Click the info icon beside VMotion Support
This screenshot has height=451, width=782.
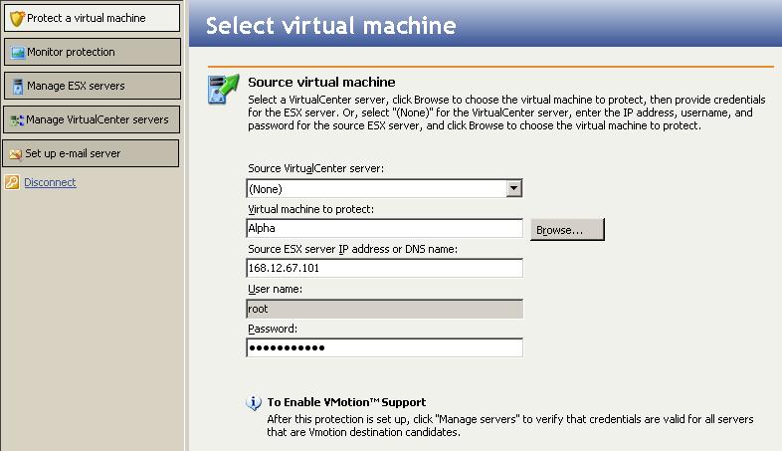pyautogui.click(x=253, y=403)
